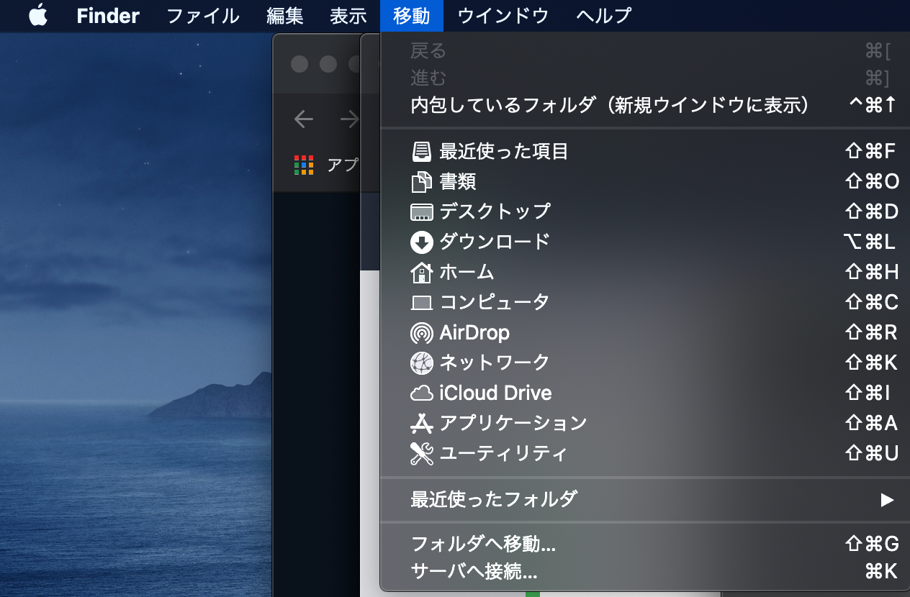Open the 編集 menu
This screenshot has width=910, height=597.
click(285, 16)
